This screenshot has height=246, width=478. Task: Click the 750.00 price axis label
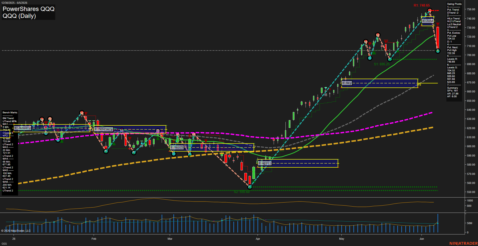pyautogui.click(x=471, y=9)
